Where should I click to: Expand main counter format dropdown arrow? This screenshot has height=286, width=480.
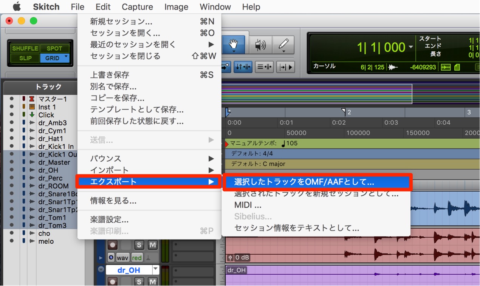click(x=411, y=47)
